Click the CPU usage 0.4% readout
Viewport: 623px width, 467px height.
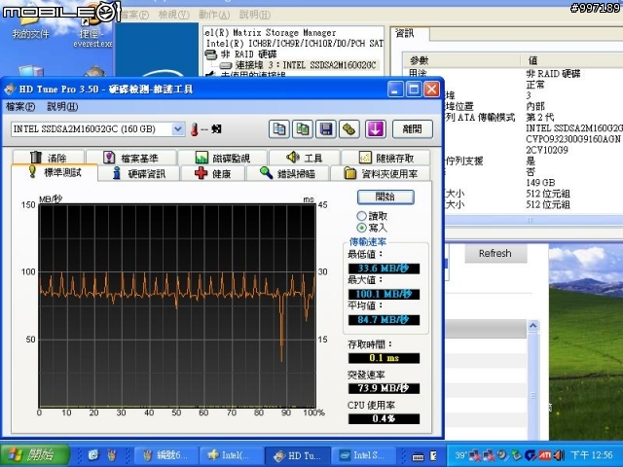click(x=384, y=418)
